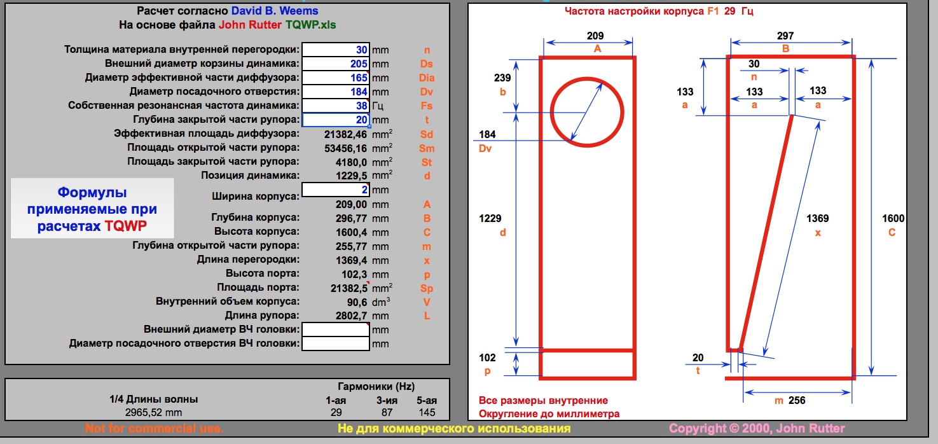Click the Частота настройки корпуса F1 heading

(x=659, y=11)
